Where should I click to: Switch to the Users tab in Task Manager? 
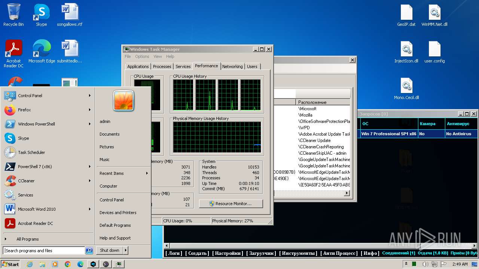pos(252,67)
